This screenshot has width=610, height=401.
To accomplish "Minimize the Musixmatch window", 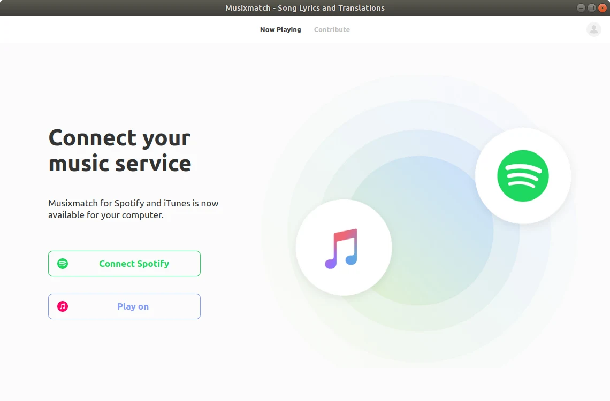I will click(x=581, y=8).
